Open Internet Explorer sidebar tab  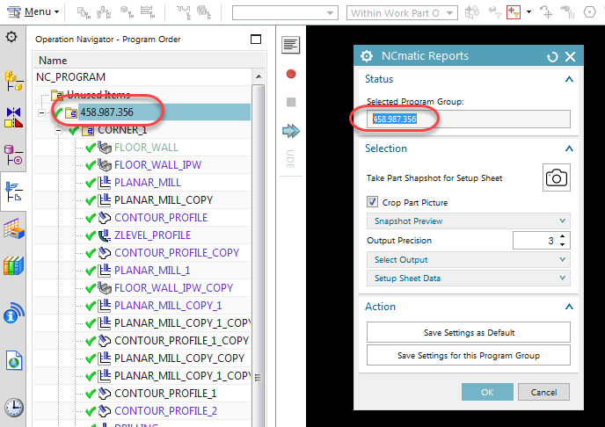(x=14, y=361)
